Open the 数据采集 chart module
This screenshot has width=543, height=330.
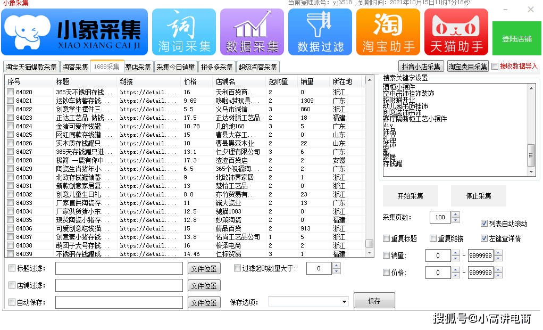click(x=252, y=32)
